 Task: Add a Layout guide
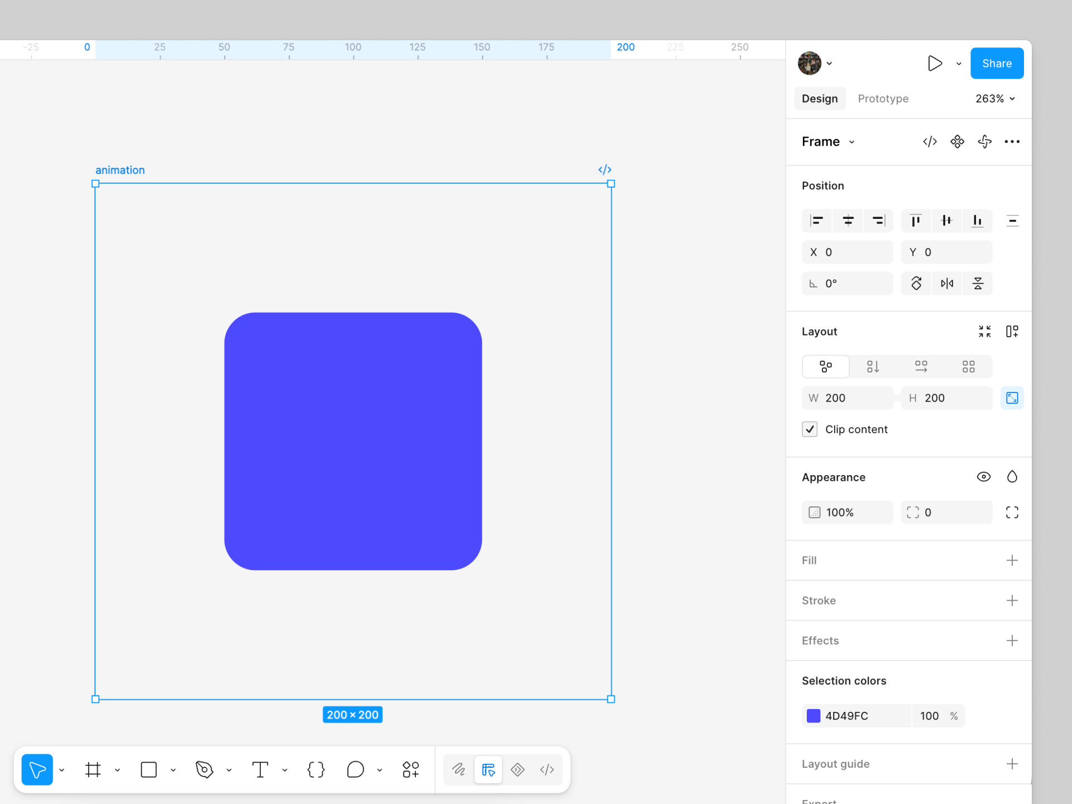coord(1012,764)
